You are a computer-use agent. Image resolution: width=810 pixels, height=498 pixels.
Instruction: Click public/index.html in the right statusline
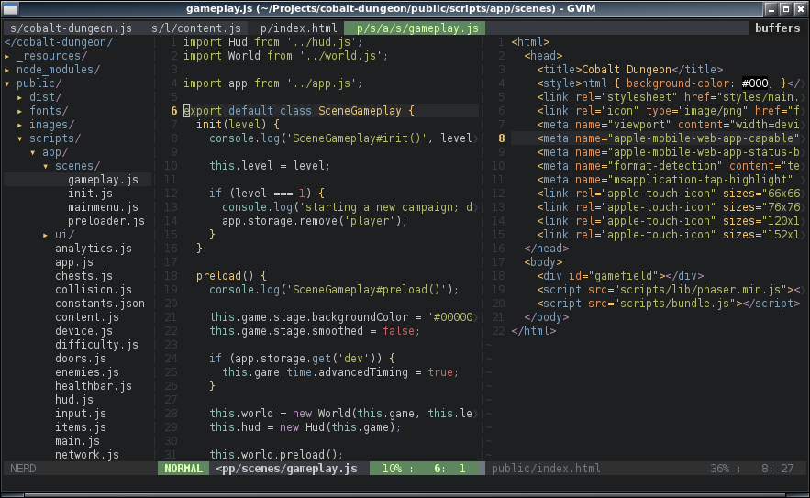pos(546,469)
